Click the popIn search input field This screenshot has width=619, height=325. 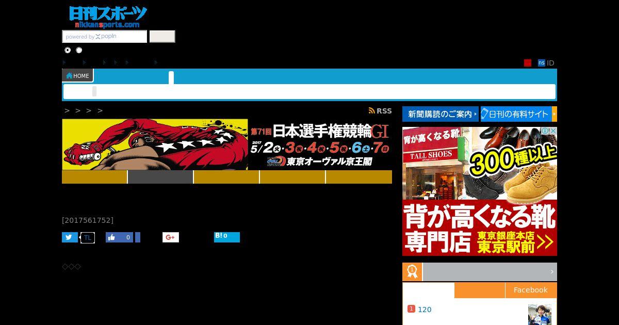point(105,37)
